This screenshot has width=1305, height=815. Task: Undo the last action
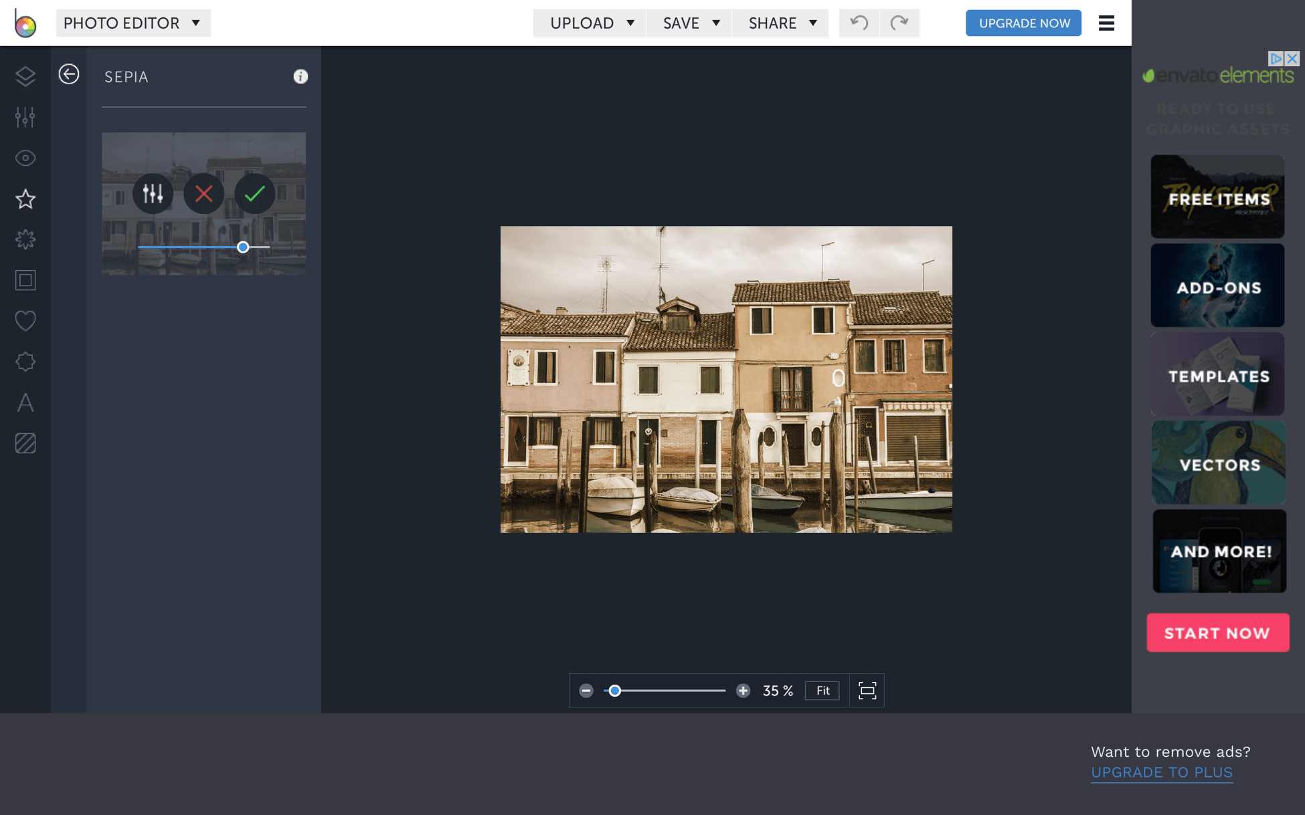click(x=859, y=23)
